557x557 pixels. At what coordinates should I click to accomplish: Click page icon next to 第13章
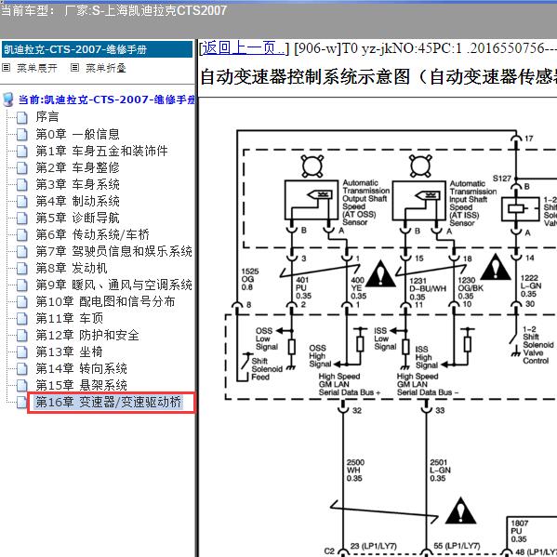(22, 352)
